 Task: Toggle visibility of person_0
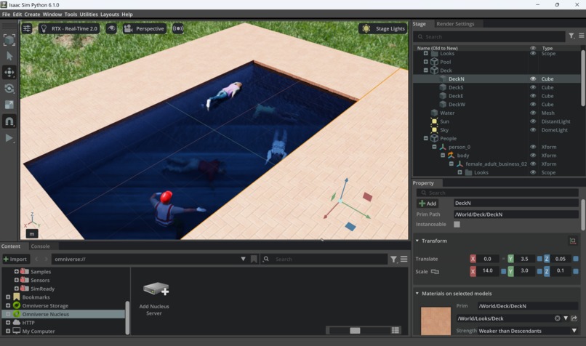tap(533, 147)
